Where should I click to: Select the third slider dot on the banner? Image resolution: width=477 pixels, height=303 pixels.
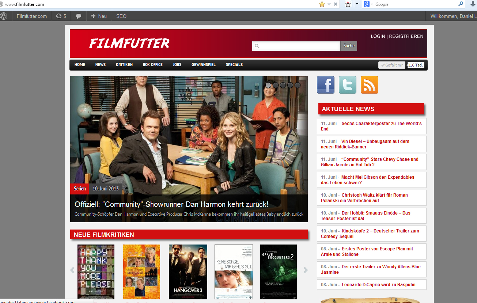coord(283,85)
